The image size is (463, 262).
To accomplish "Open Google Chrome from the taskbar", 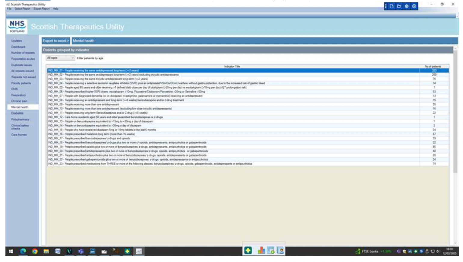I will (35, 251).
